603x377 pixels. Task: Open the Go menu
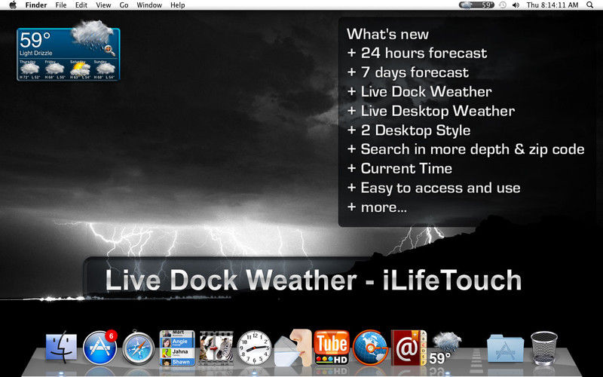[124, 5]
